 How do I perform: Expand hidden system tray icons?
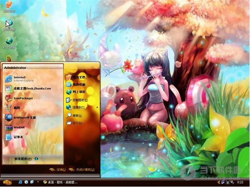(219, 182)
